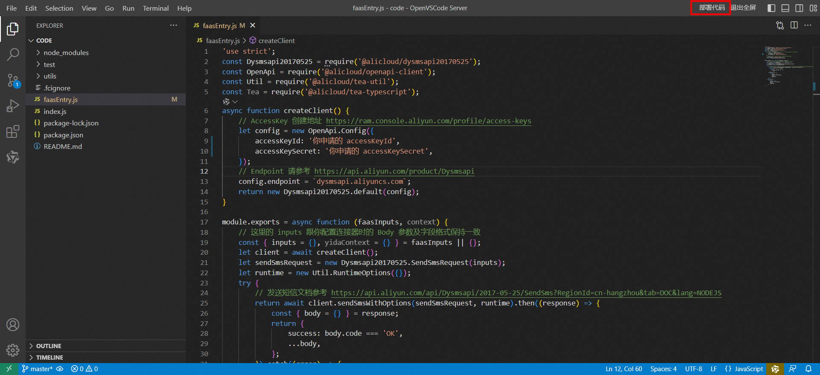Open Explorer views and more actions

[x=173, y=25]
